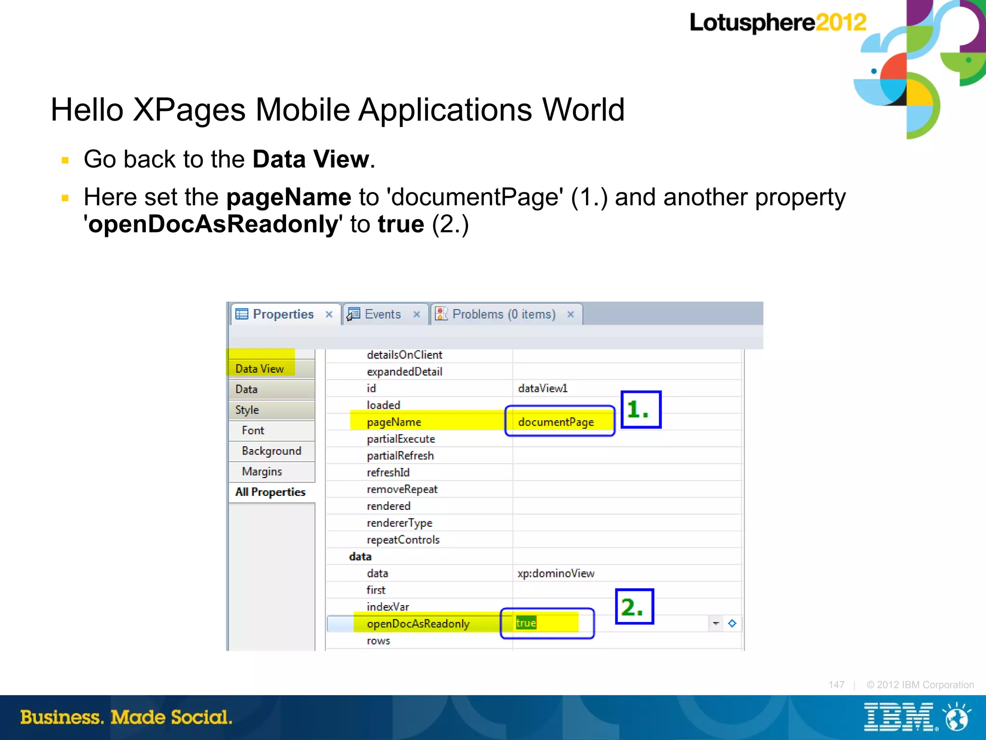Select the rendered property
Viewport: 986px width, 740px height.
pos(389,506)
